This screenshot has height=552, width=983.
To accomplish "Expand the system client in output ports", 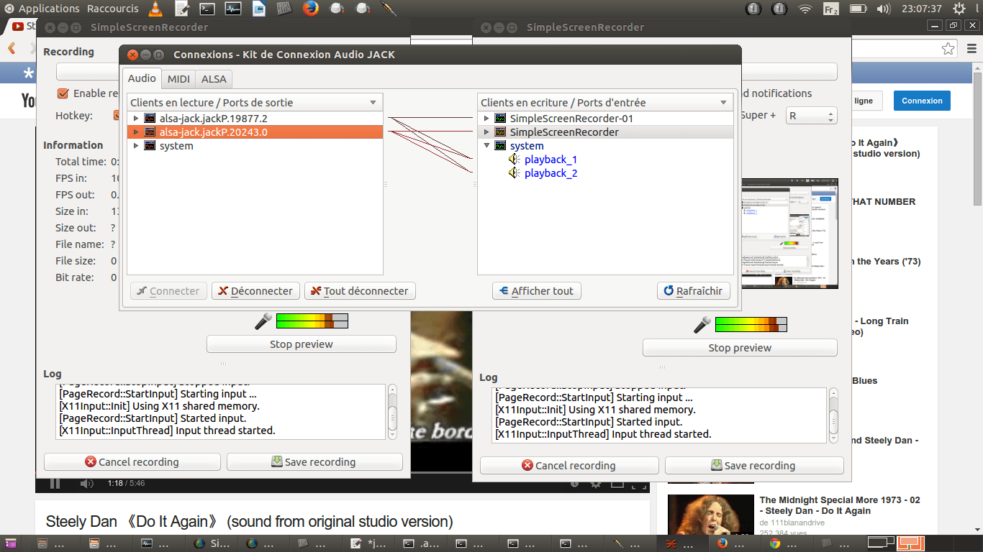I will (135, 146).
